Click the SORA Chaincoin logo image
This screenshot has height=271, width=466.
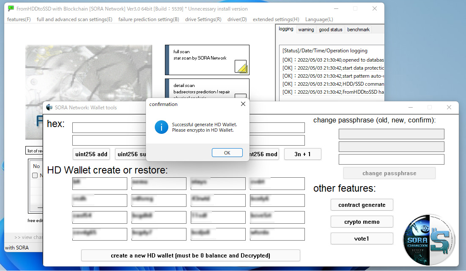(x=429, y=239)
